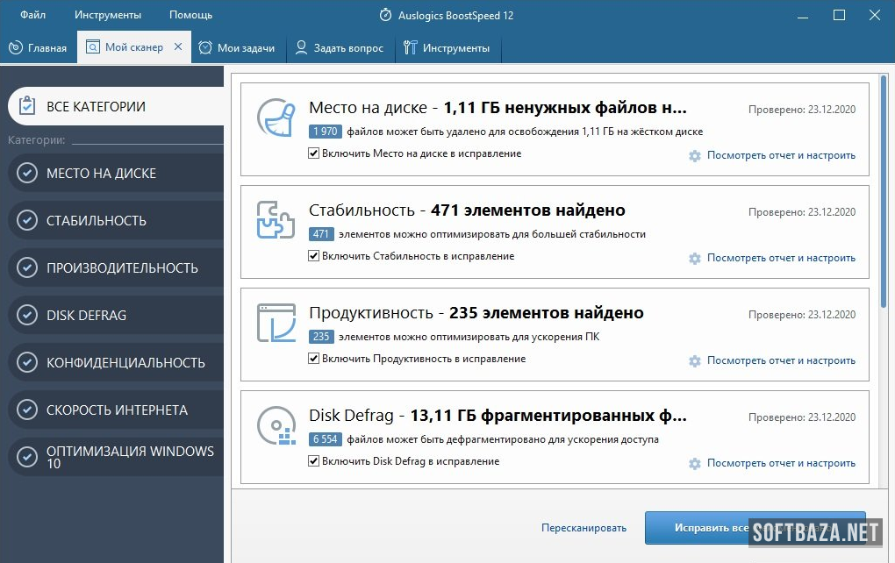This screenshot has width=895, height=563.
Task: Click the disc icon for Disk Defrag
Action: click(276, 425)
